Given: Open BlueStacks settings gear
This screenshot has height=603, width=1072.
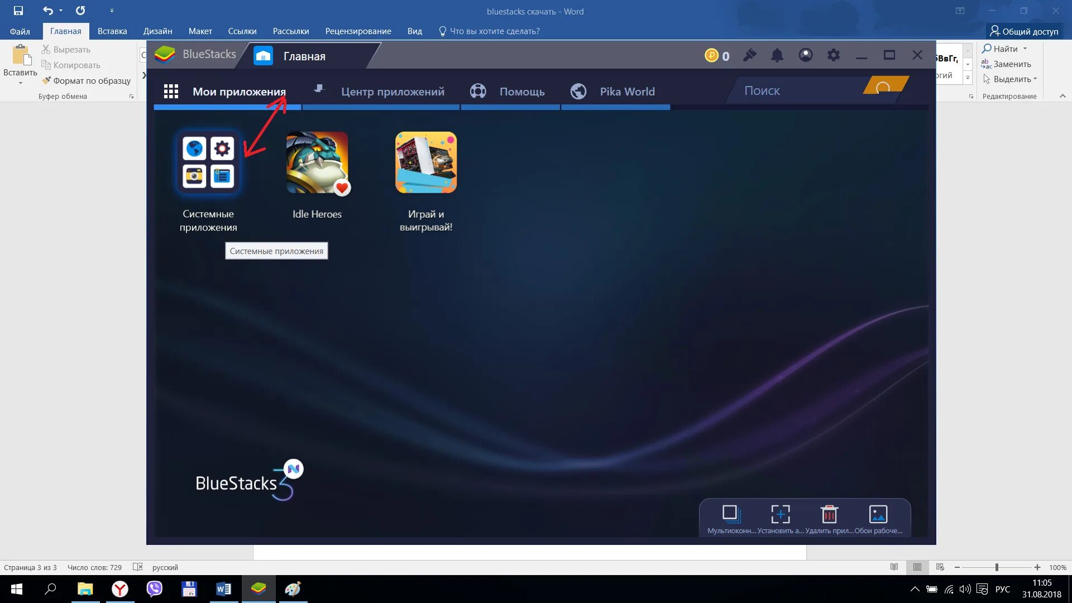Looking at the screenshot, I should click(834, 55).
